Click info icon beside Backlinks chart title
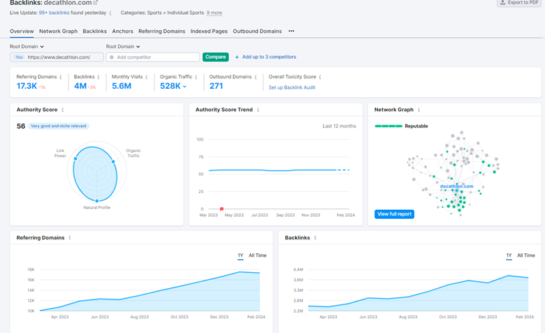 316,238
